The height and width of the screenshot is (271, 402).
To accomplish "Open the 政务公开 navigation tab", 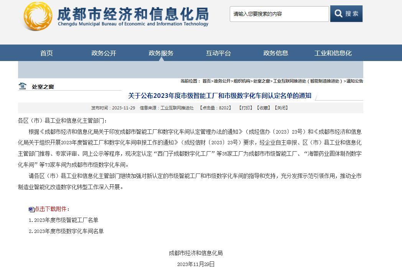I will click(104, 53).
